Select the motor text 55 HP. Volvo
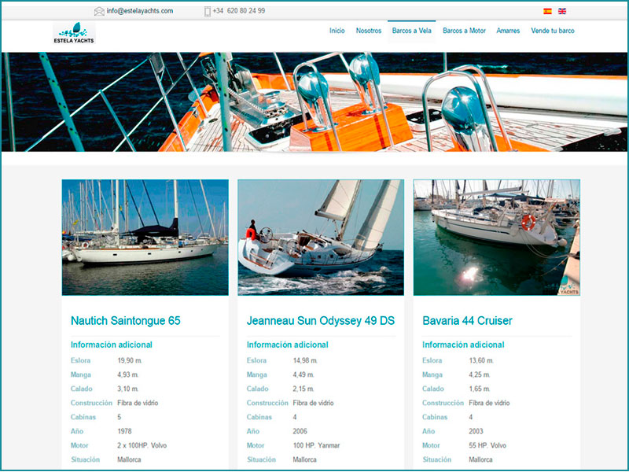 487,445
